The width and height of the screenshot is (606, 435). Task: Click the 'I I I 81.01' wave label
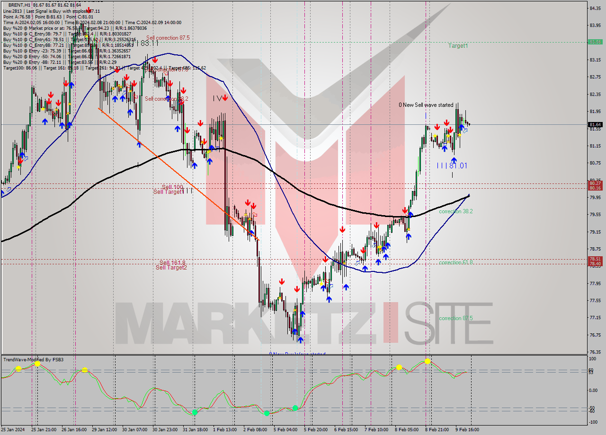[x=452, y=165]
